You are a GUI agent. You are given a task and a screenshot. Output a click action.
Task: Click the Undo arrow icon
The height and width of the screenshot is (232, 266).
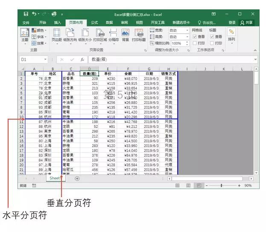[x=34, y=14]
